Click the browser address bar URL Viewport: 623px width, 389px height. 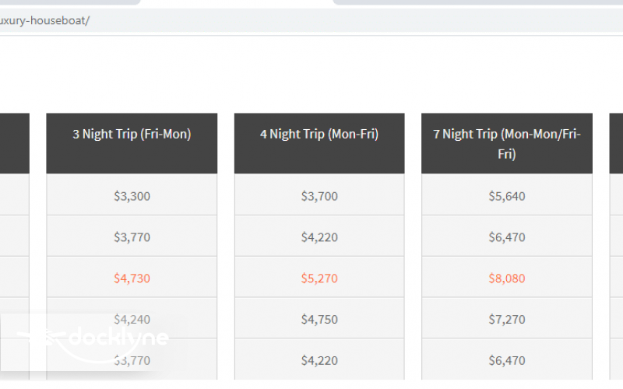click(x=45, y=20)
